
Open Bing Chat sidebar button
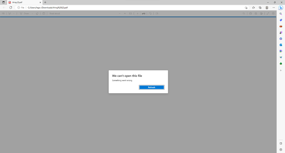click(281, 7)
